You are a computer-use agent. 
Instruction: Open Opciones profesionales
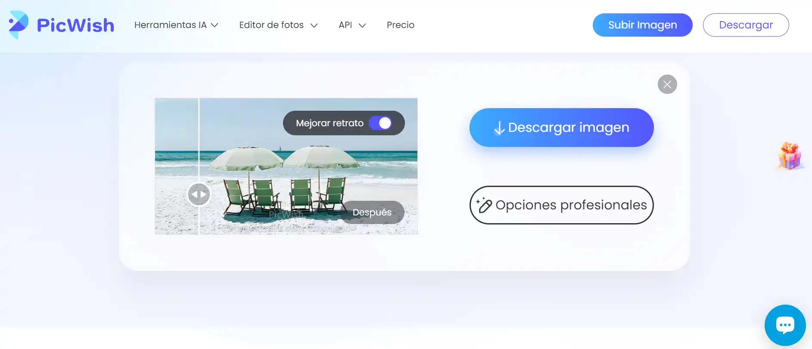click(562, 205)
